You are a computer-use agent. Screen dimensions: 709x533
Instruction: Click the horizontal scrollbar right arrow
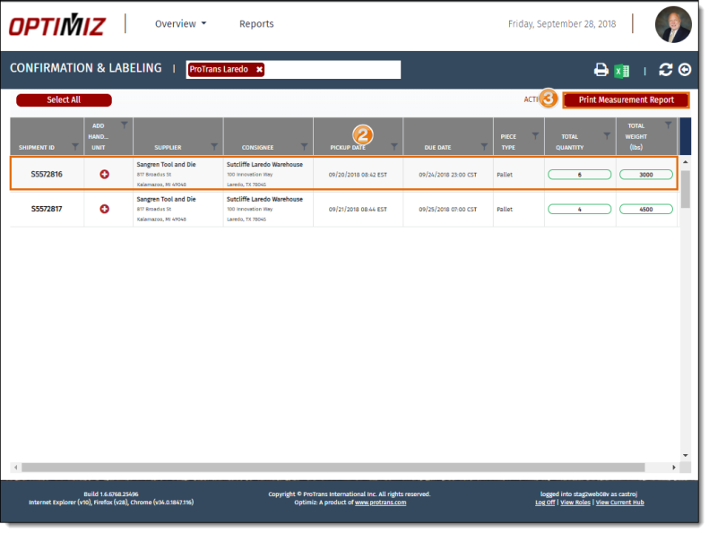click(x=674, y=467)
